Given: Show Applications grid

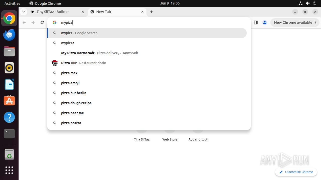Looking at the screenshot, I should coord(9,170).
